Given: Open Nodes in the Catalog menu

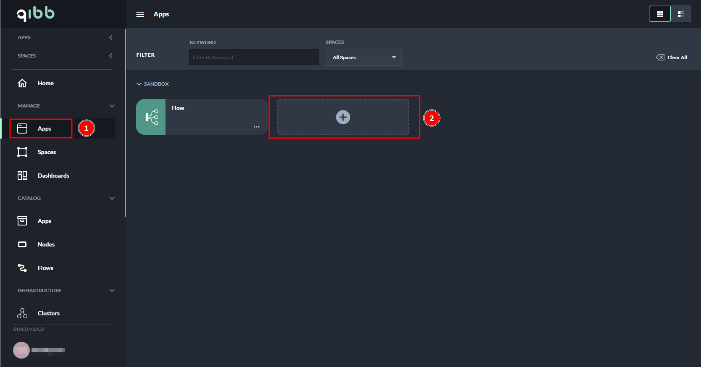Looking at the screenshot, I should click(x=46, y=244).
